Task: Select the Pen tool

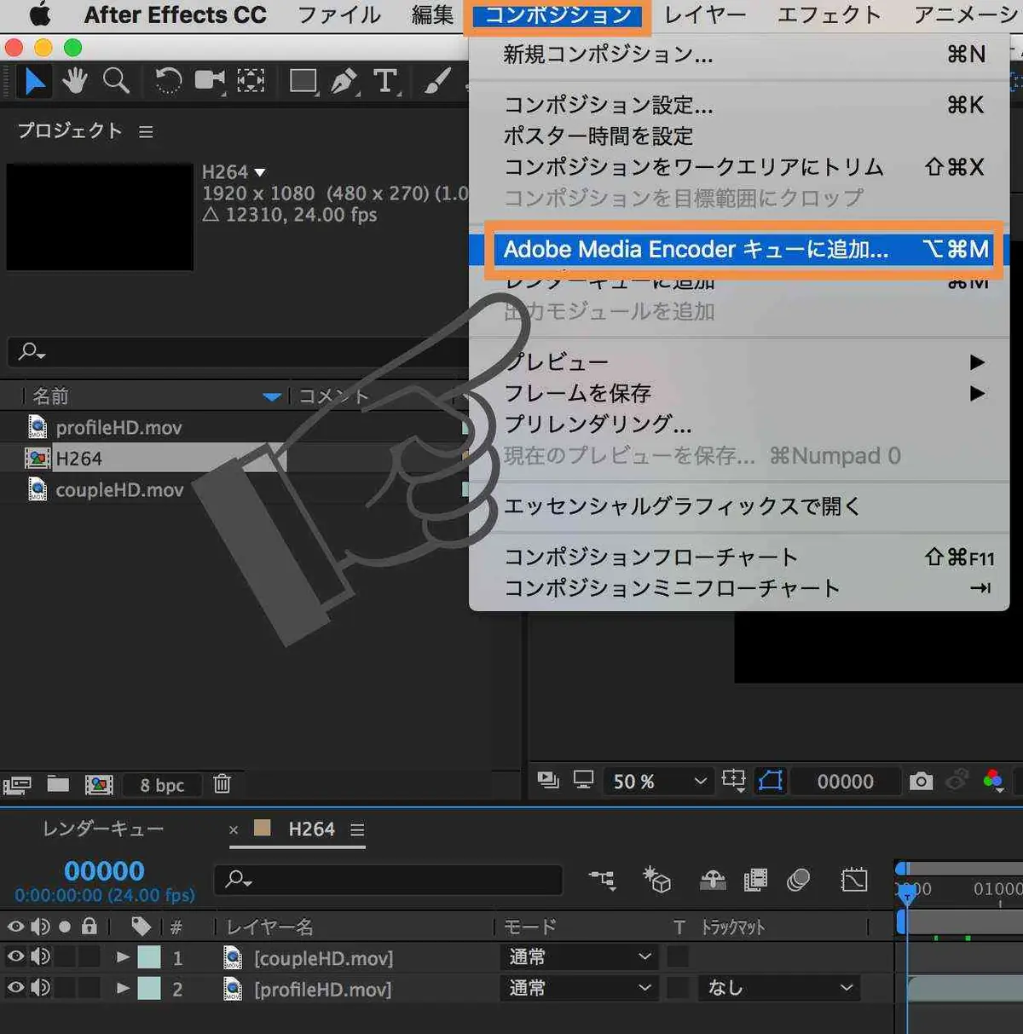Action: click(x=344, y=82)
